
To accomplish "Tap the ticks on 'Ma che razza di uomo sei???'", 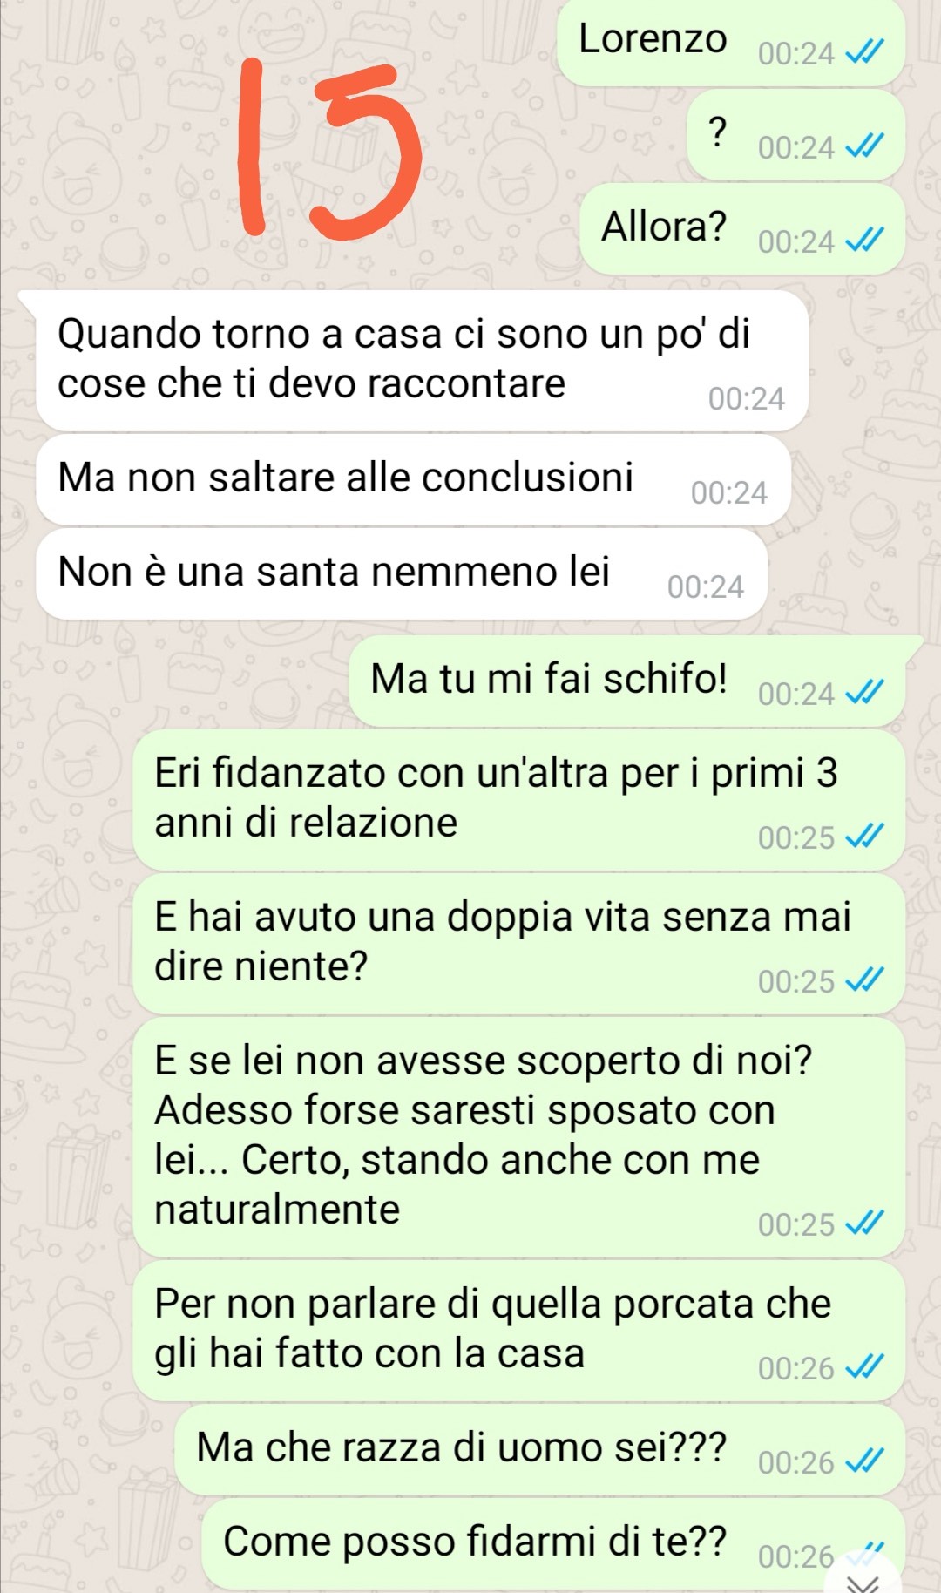I will point(864,1461).
